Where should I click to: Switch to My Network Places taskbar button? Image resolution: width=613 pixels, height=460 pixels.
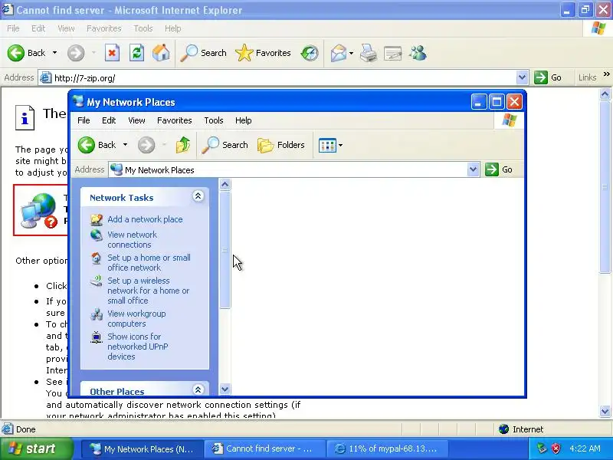click(143, 449)
